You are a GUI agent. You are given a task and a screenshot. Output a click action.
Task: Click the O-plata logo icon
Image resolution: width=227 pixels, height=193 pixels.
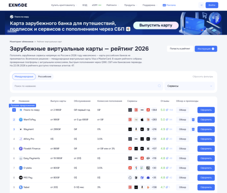pyautogui.click(x=21, y=168)
